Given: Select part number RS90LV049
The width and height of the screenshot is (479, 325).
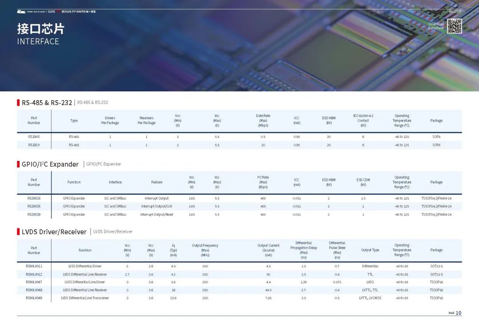Looking at the screenshot, I should point(34,298).
